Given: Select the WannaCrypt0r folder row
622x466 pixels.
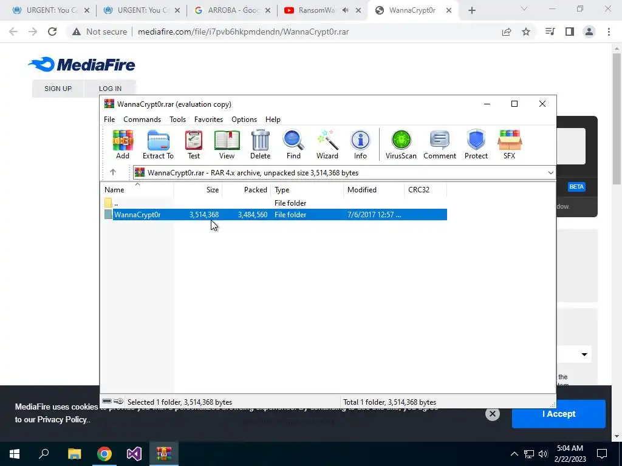Looking at the screenshot, I should click(x=275, y=214).
